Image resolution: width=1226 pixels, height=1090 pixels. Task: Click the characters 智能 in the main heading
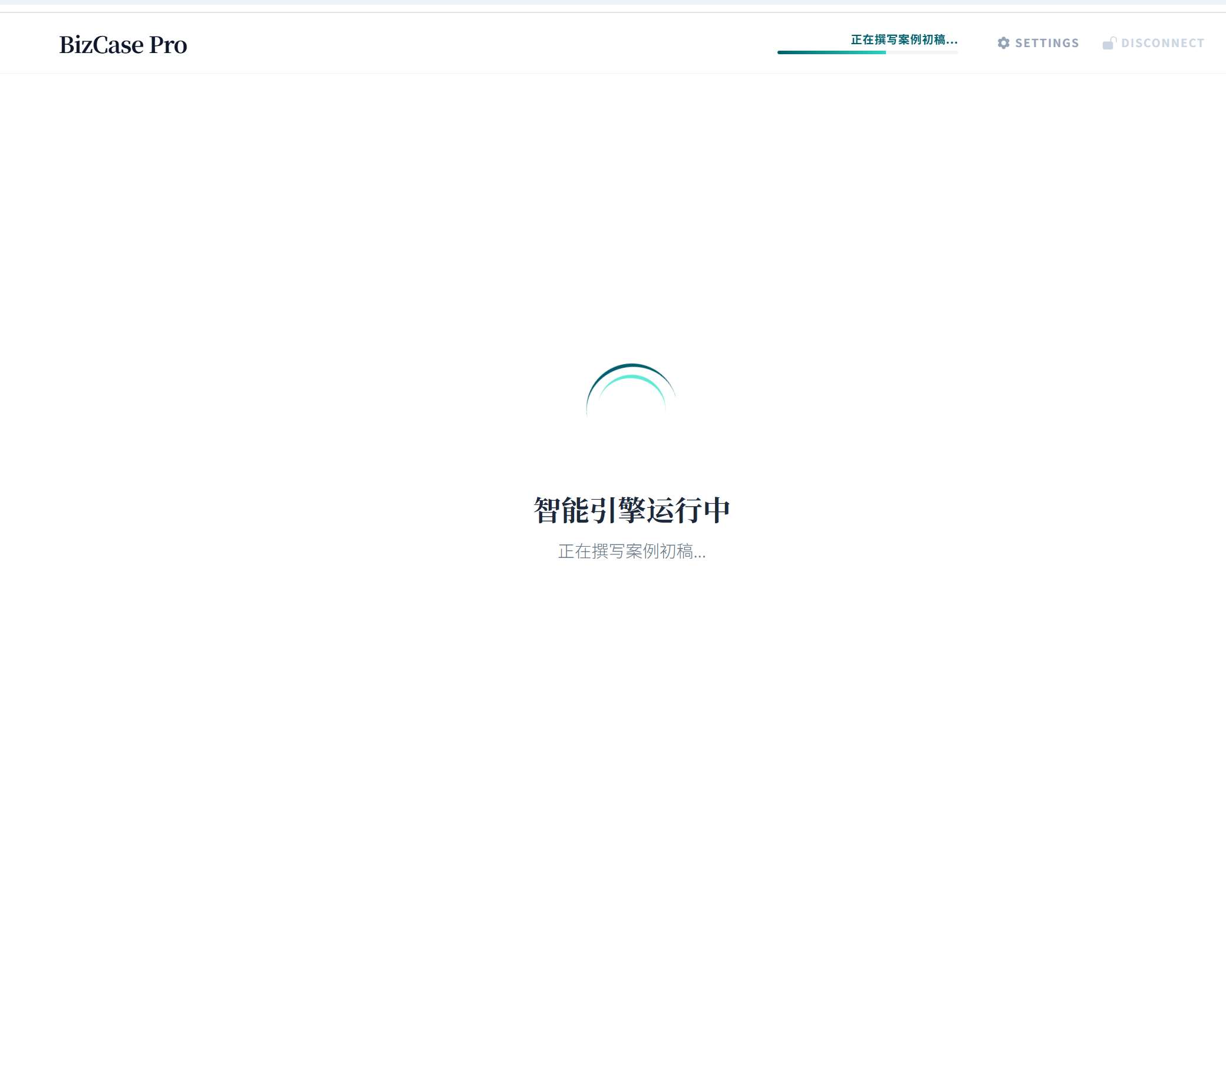tap(561, 510)
